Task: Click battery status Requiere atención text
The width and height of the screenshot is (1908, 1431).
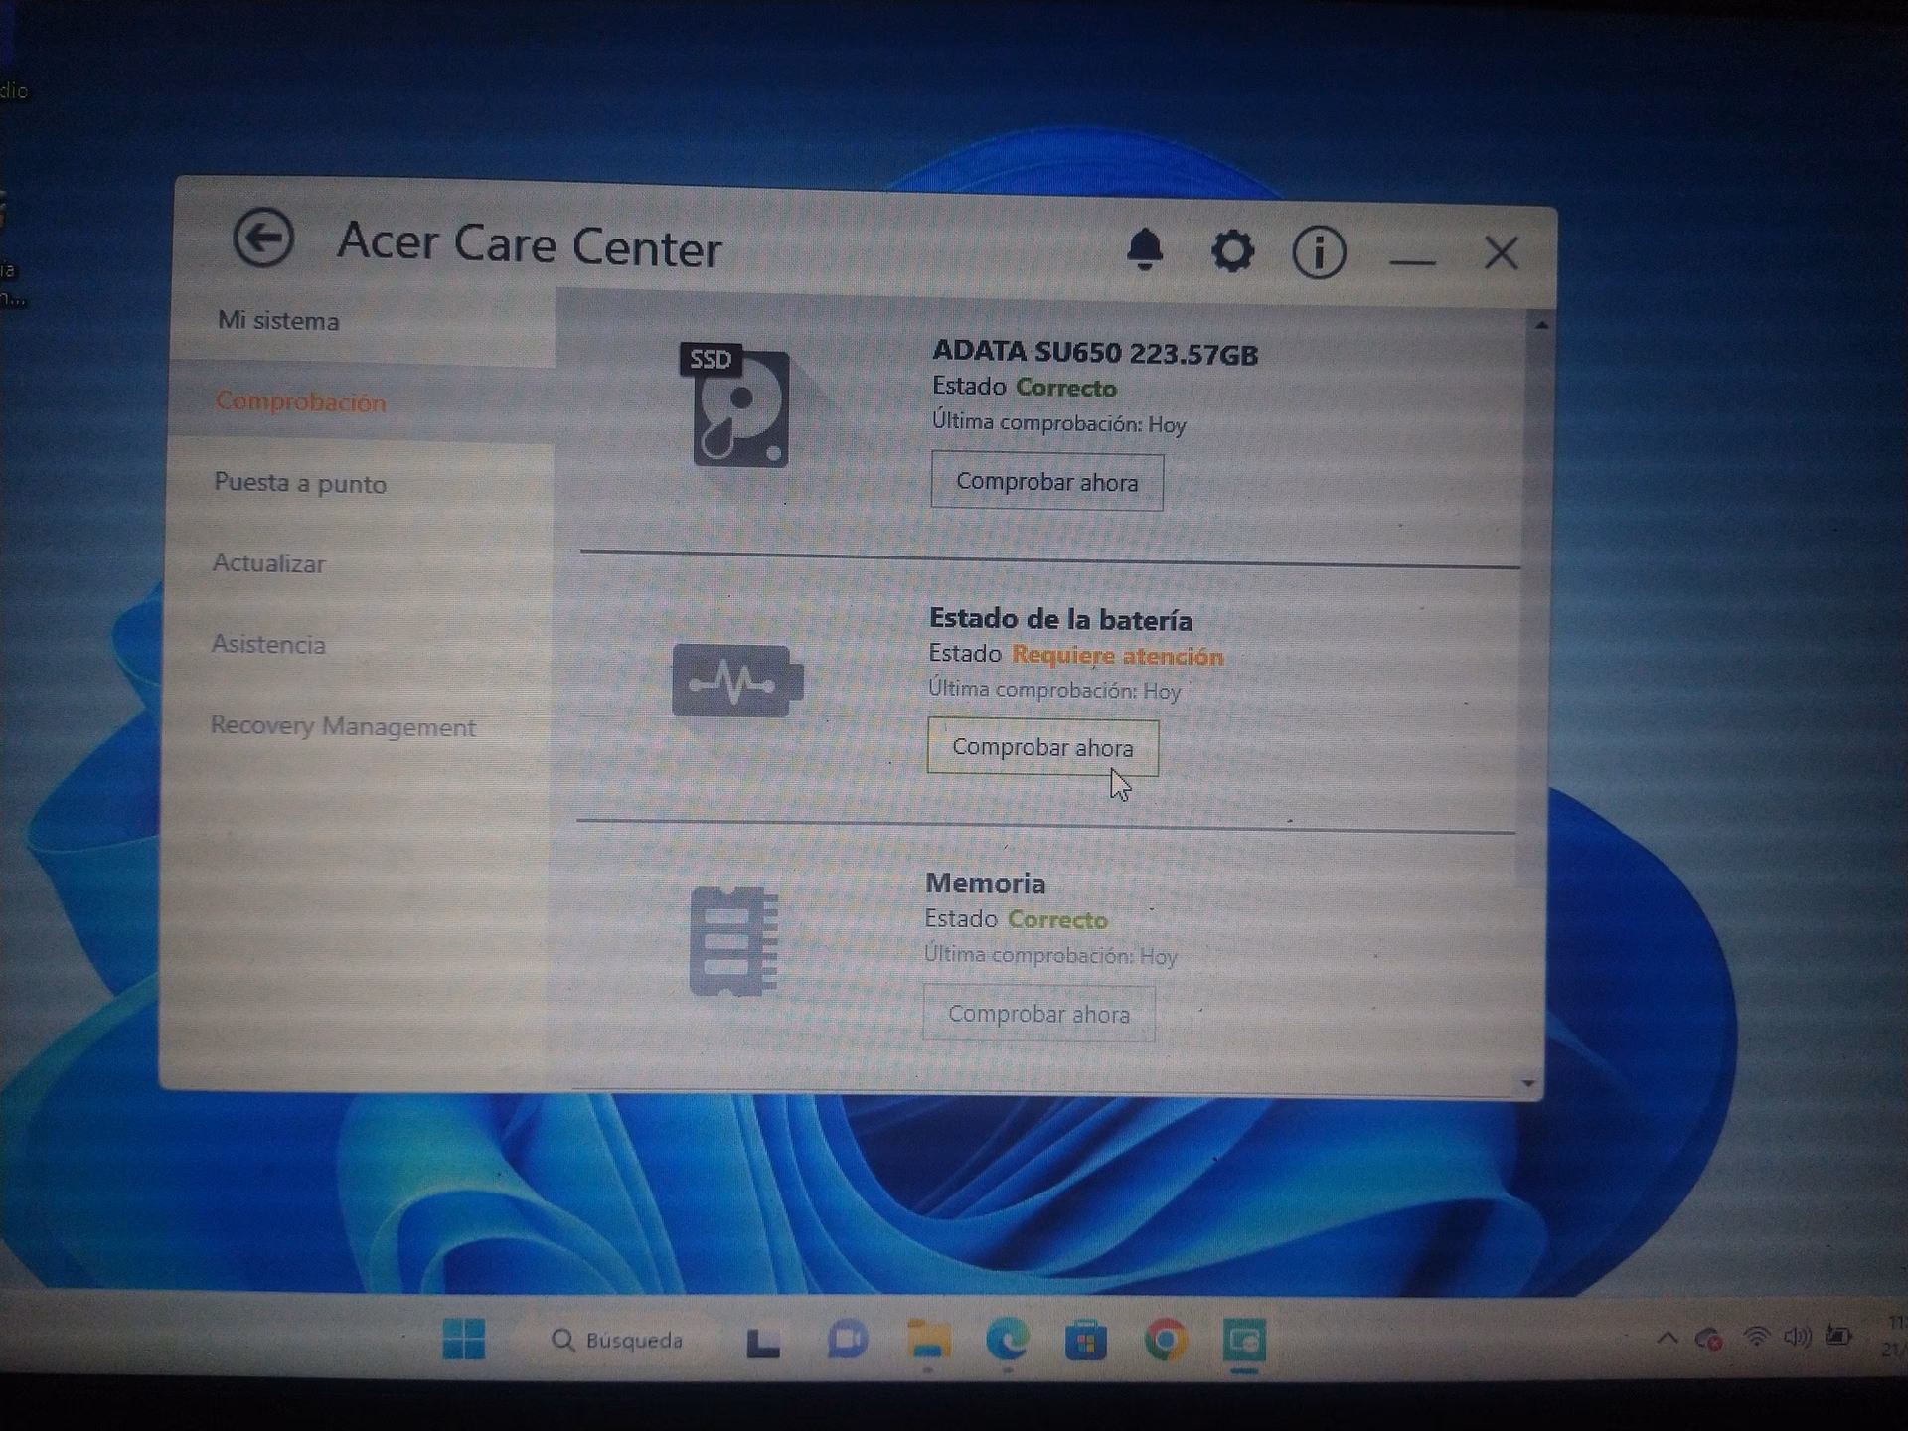Action: tap(1118, 656)
